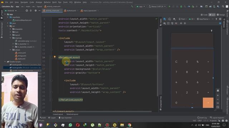The height and width of the screenshot is (128, 229).
Task: Open the App Inspection tool window
Action: point(65,118)
